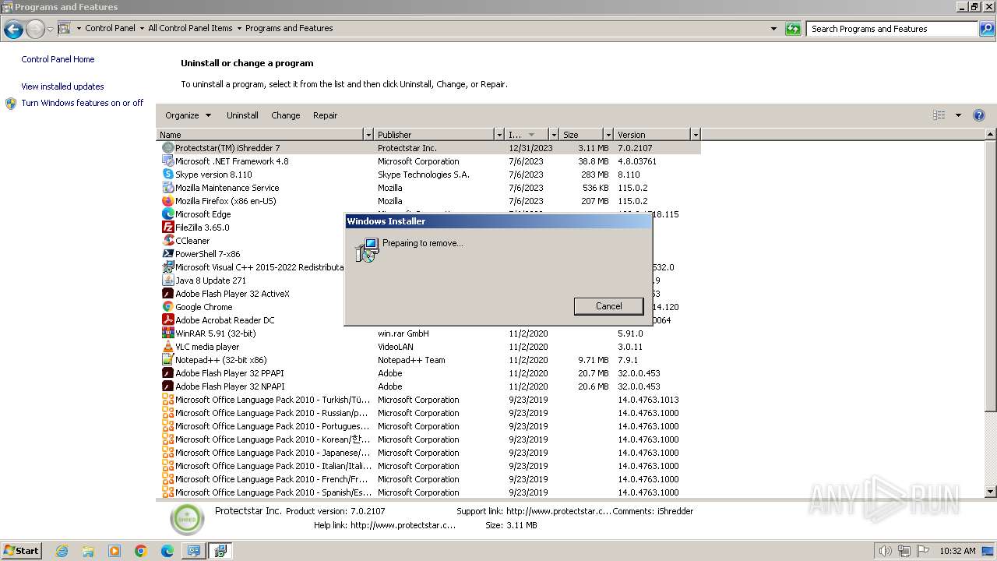Open the Size column filter dropdown
The width and height of the screenshot is (997, 561).
608,135
